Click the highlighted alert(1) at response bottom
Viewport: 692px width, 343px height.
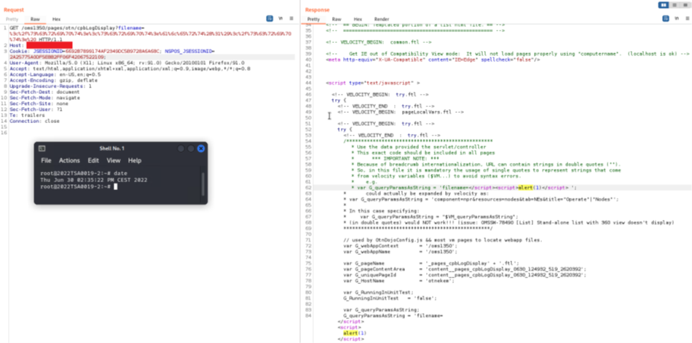(355, 333)
